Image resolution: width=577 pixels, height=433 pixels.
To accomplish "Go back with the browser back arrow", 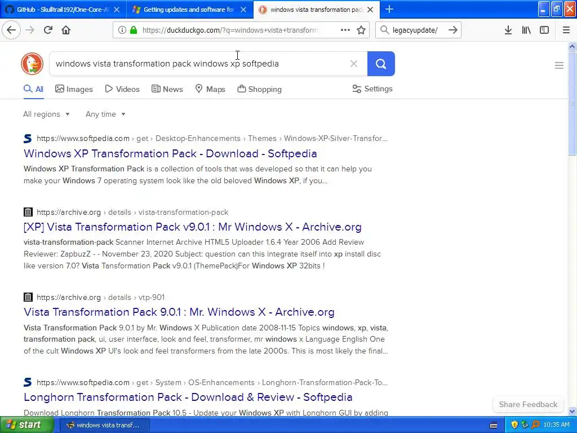I will (x=11, y=30).
